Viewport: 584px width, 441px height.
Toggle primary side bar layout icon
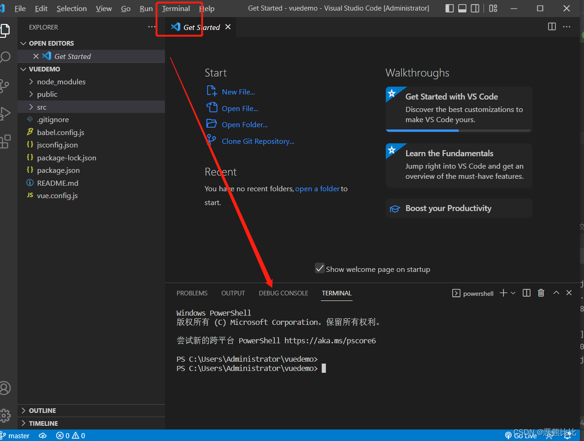[x=449, y=8]
